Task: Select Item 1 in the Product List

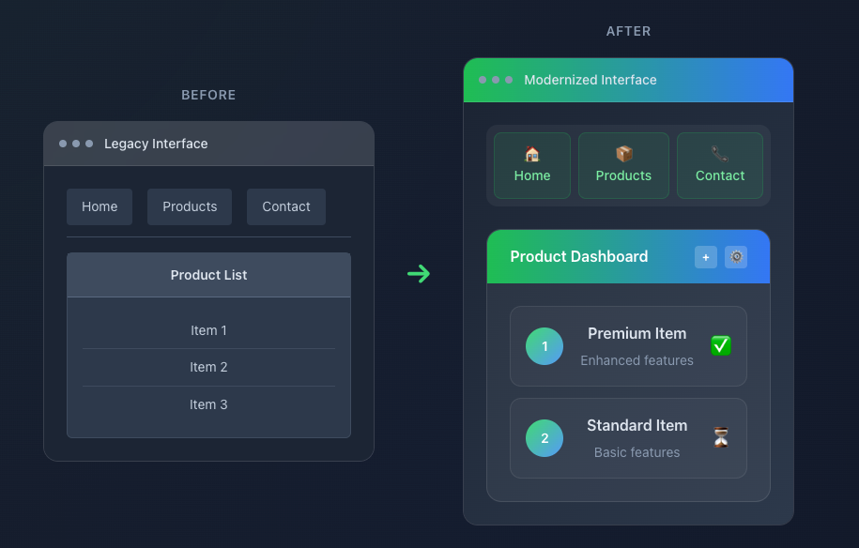Action: 208,330
